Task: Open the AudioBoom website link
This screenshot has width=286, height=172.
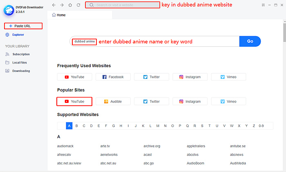Action: 196,163
